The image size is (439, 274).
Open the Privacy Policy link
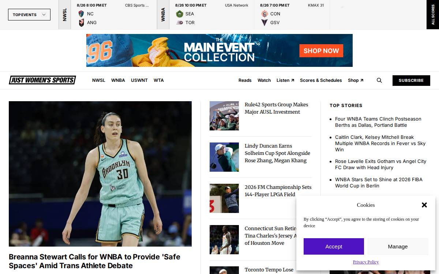(x=366, y=262)
